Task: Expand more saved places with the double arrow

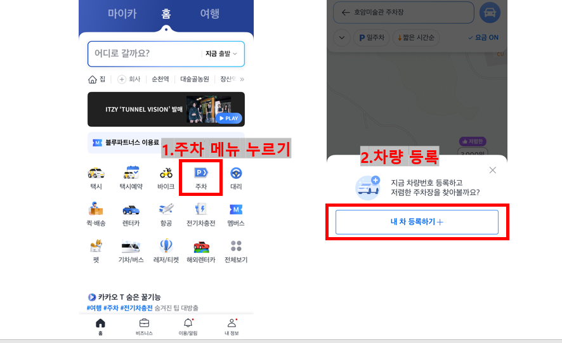Action: (x=242, y=80)
